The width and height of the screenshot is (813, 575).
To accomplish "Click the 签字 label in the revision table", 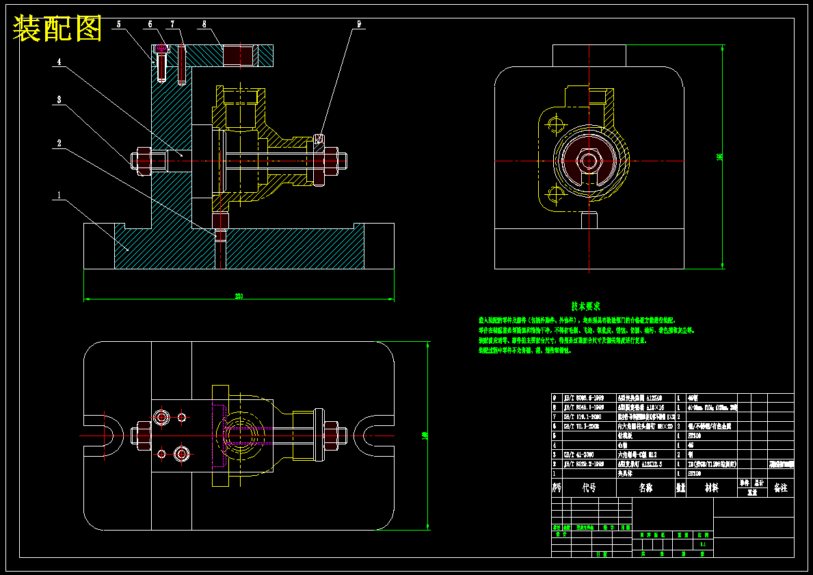I will (x=609, y=528).
